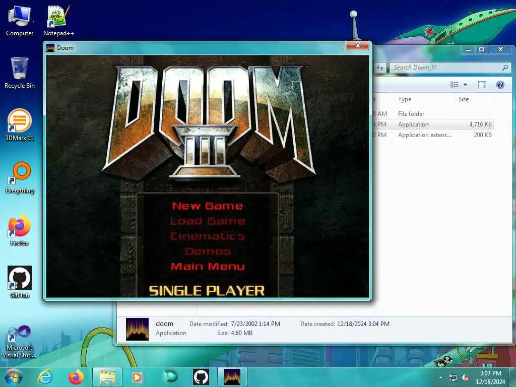Launch Firefox desktop shortcut
This screenshot has width=516, height=387.
pyautogui.click(x=20, y=230)
